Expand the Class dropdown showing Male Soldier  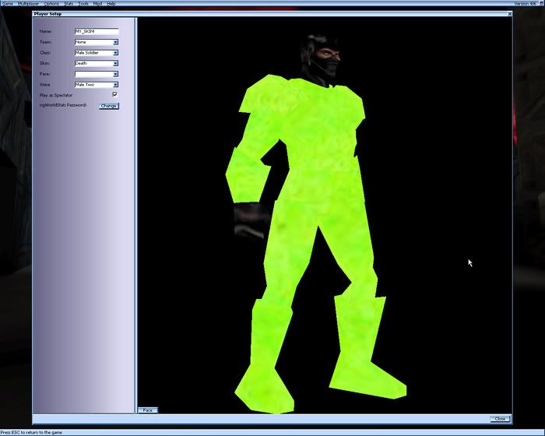pyautogui.click(x=115, y=53)
